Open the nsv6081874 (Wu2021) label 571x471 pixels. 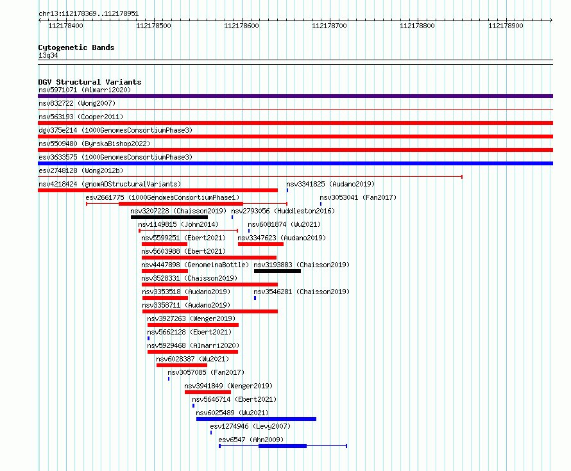click(284, 224)
